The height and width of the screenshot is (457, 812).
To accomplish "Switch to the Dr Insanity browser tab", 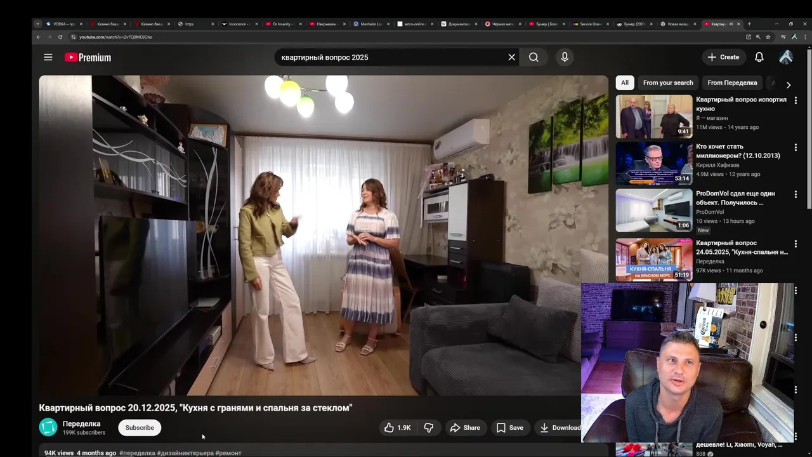I will [x=284, y=24].
